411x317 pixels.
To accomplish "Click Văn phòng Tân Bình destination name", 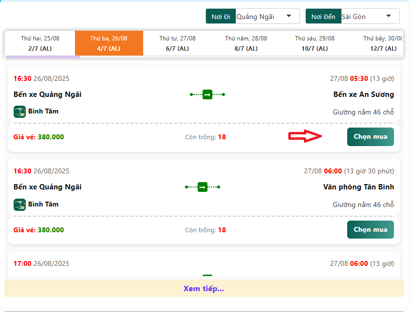I will pos(358,187).
